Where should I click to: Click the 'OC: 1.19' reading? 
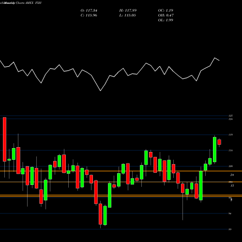166,11
